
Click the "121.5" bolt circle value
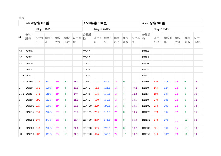coord(107,88)
